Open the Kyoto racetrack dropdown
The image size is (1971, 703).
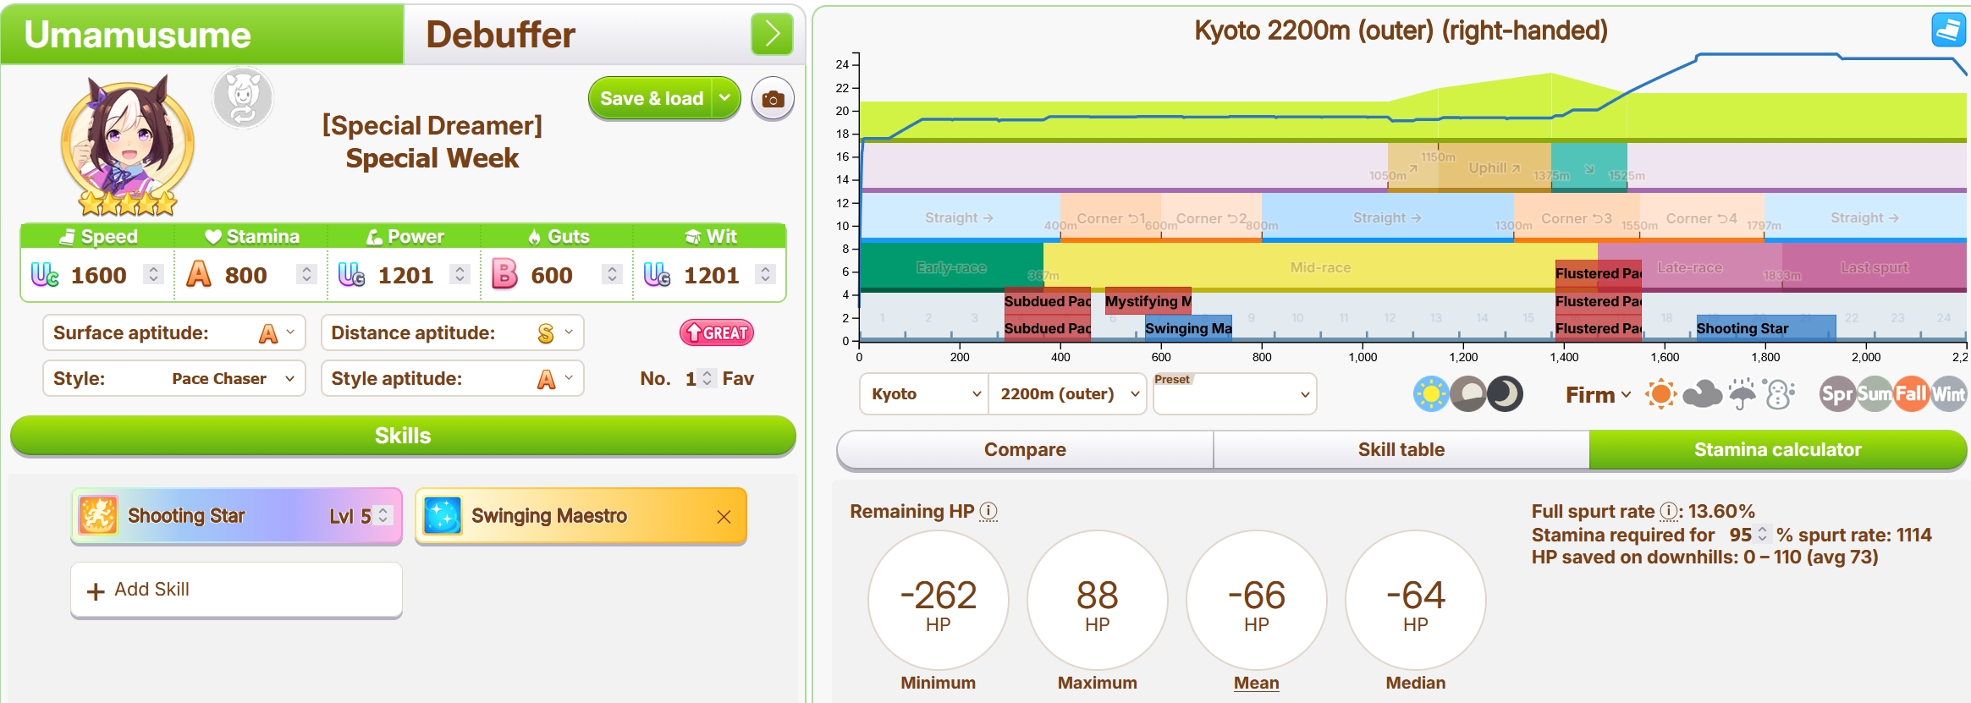(x=924, y=394)
